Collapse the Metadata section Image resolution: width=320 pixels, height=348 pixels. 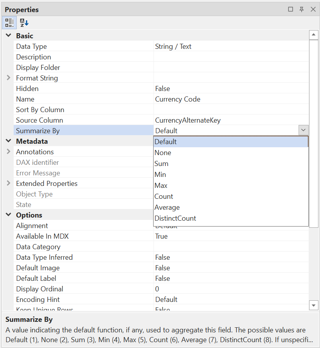pyautogui.click(x=9, y=141)
